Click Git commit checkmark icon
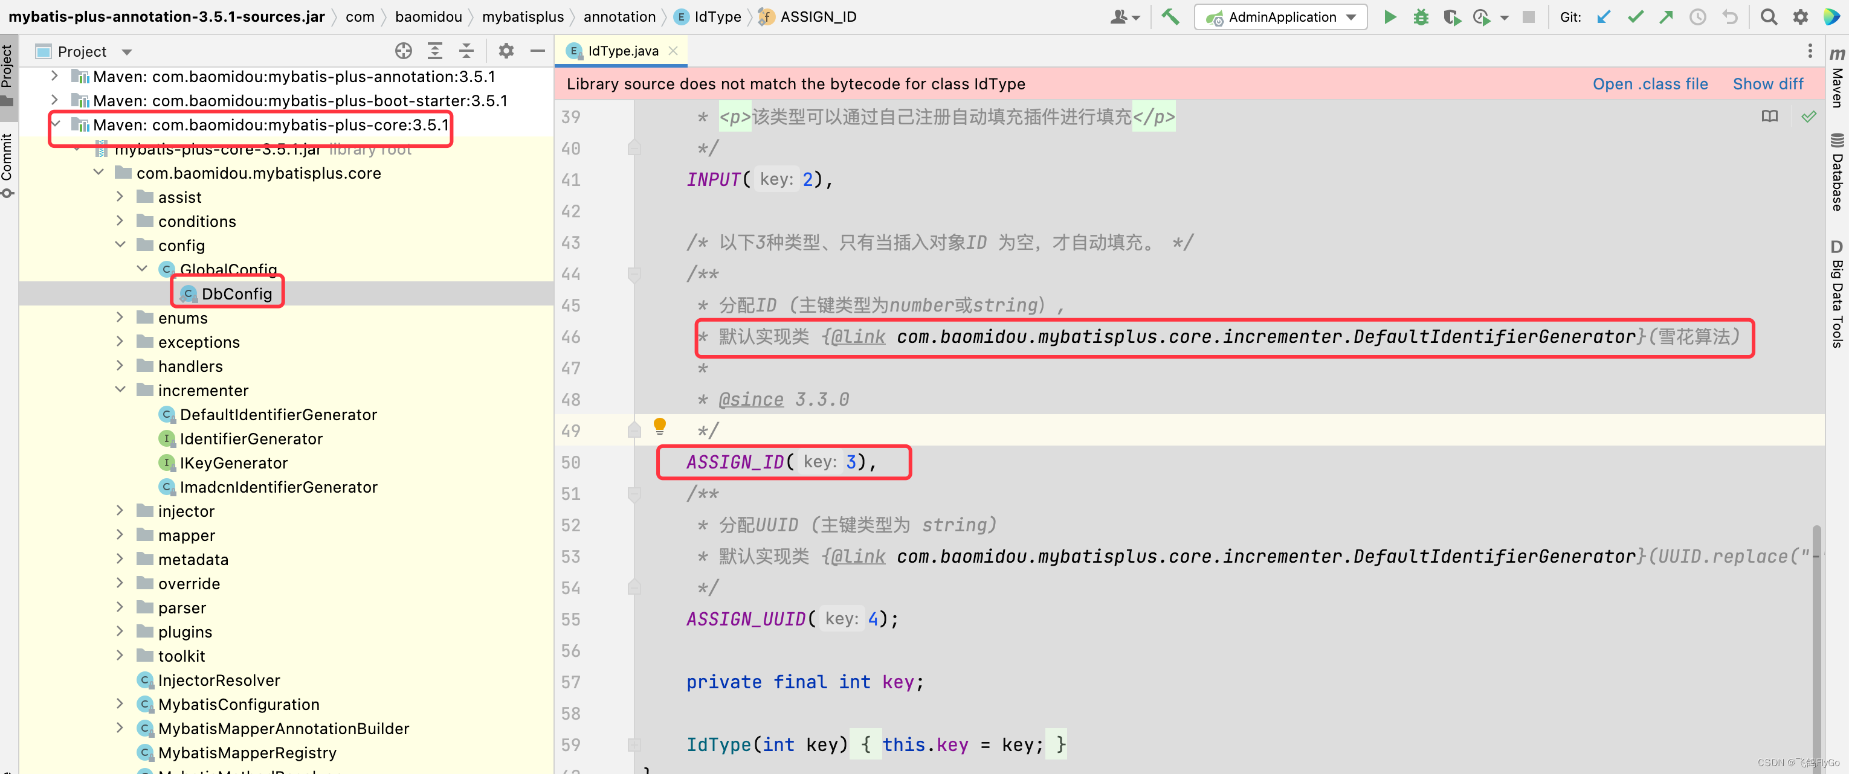Screen dimensions: 1849x774 (x=1635, y=16)
